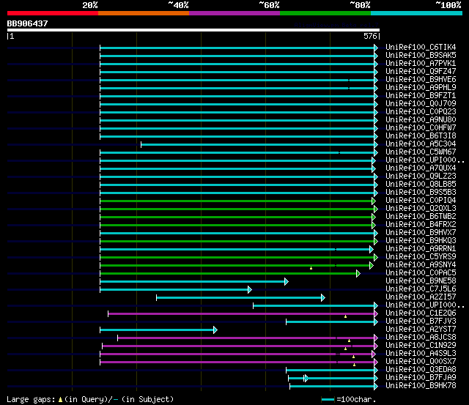Open hit UniRef100_Q9FZ47
469x405 pixels.
tap(421, 72)
